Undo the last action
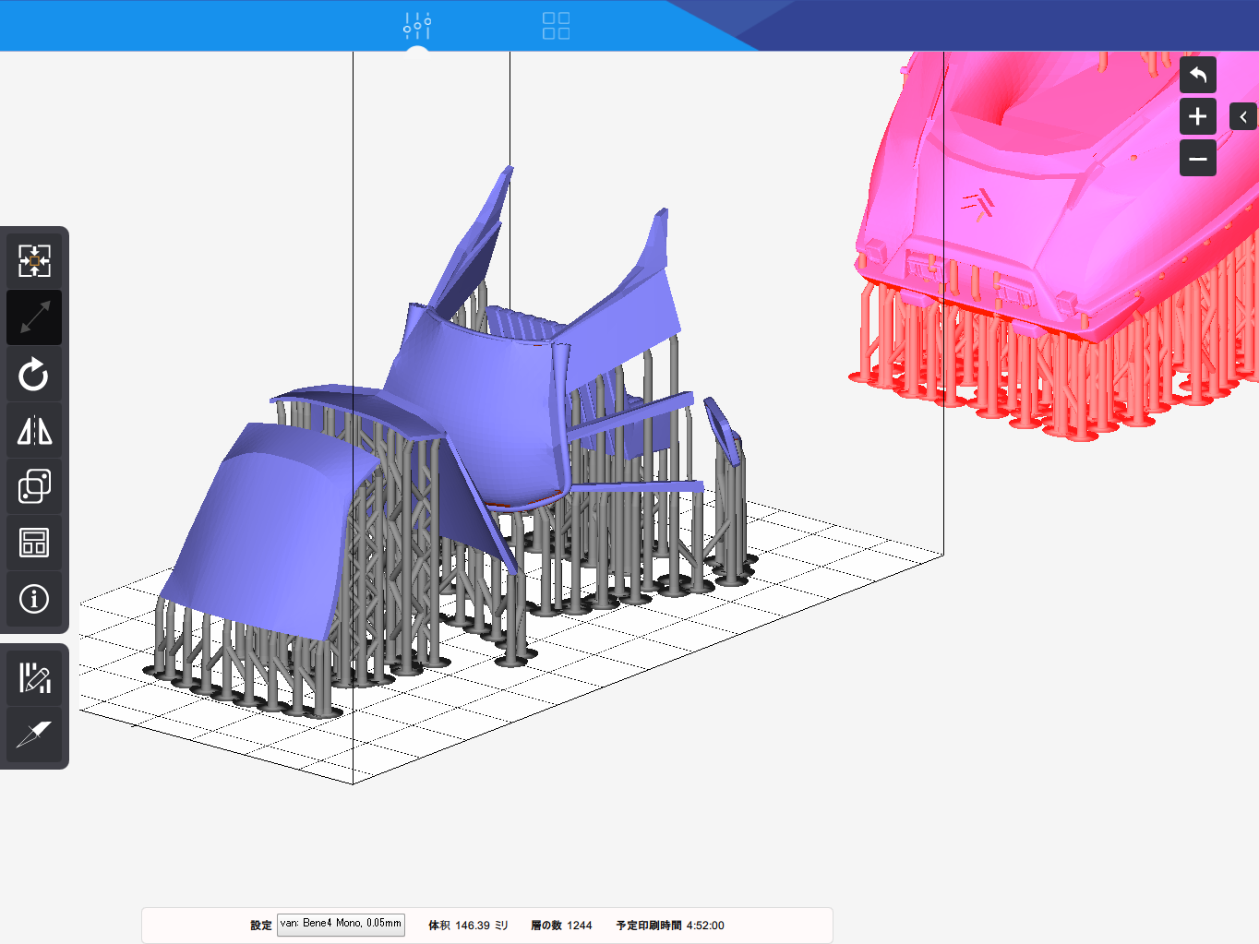1259x944 pixels. tap(1197, 75)
